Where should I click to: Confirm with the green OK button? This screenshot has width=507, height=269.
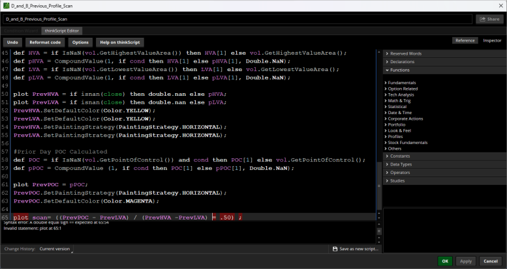pyautogui.click(x=444, y=261)
